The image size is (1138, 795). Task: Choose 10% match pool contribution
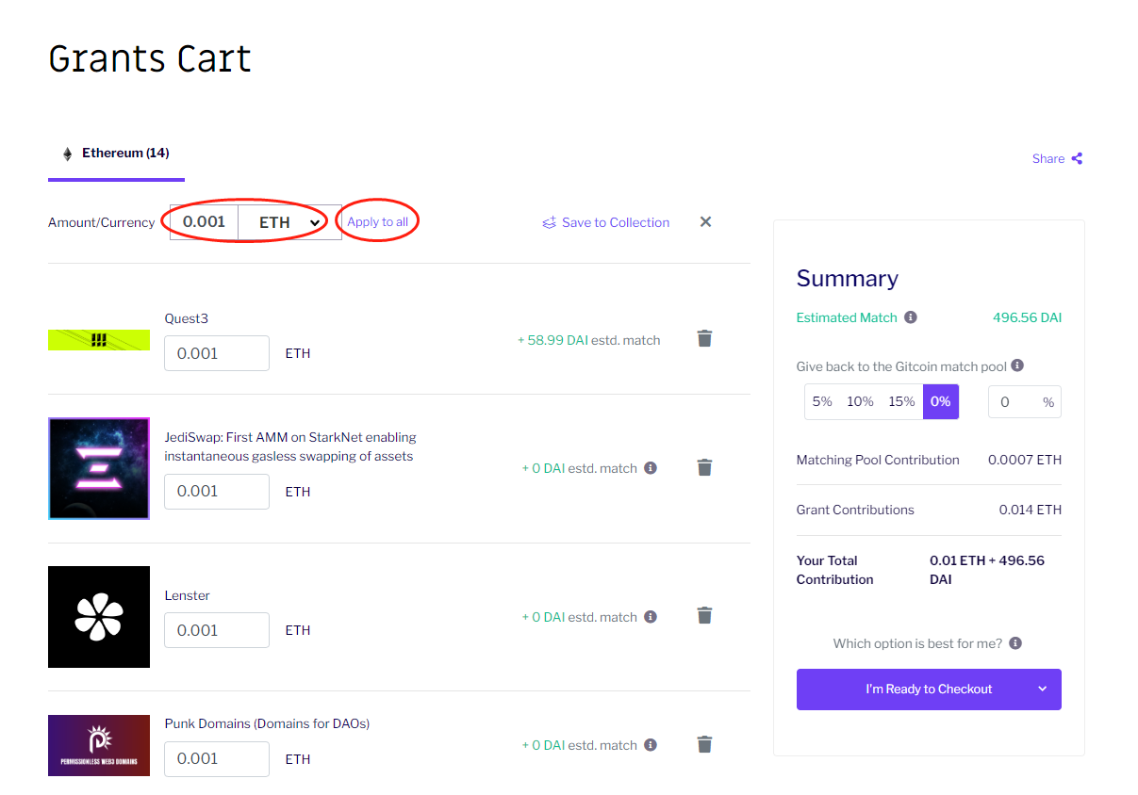coord(860,401)
